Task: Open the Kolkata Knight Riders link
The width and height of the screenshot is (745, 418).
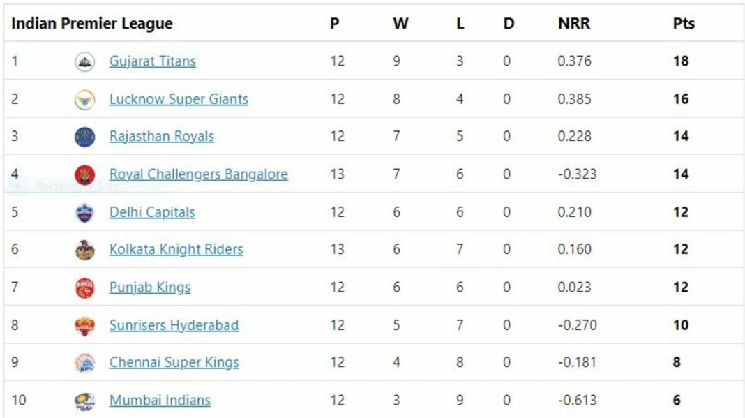Action: tap(176, 249)
